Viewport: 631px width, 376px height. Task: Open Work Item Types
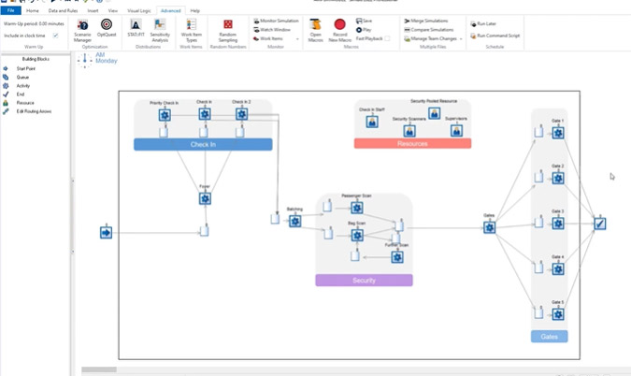191,28
